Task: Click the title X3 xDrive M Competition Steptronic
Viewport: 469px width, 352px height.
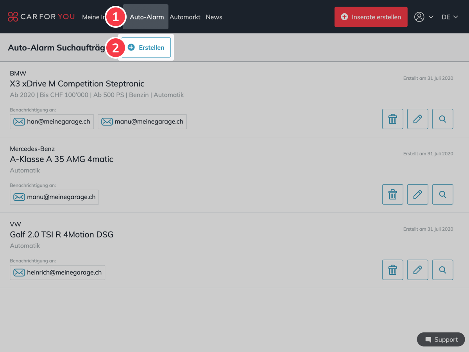Action: coord(77,84)
